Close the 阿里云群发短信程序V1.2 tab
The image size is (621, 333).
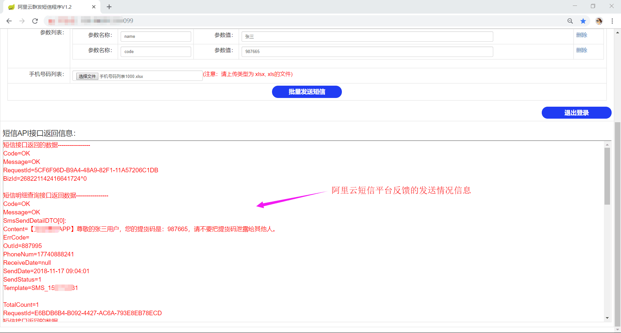point(94,7)
